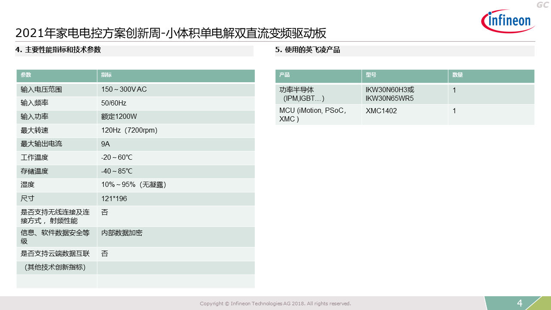551x310 pixels.
Task: Click quantity 1 in the MCU row
Action: click(454, 111)
